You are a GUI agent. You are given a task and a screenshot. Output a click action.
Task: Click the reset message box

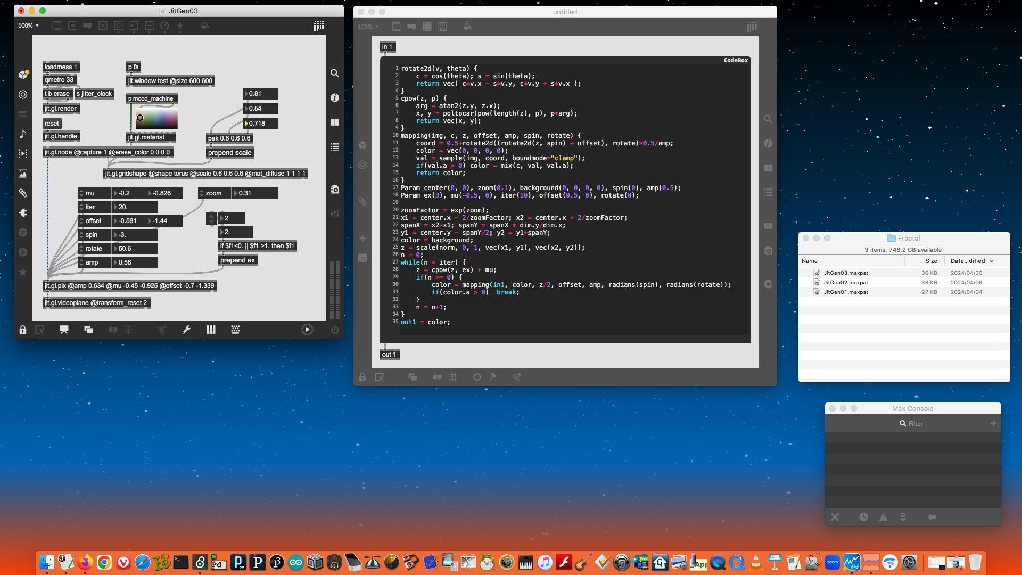52,124
